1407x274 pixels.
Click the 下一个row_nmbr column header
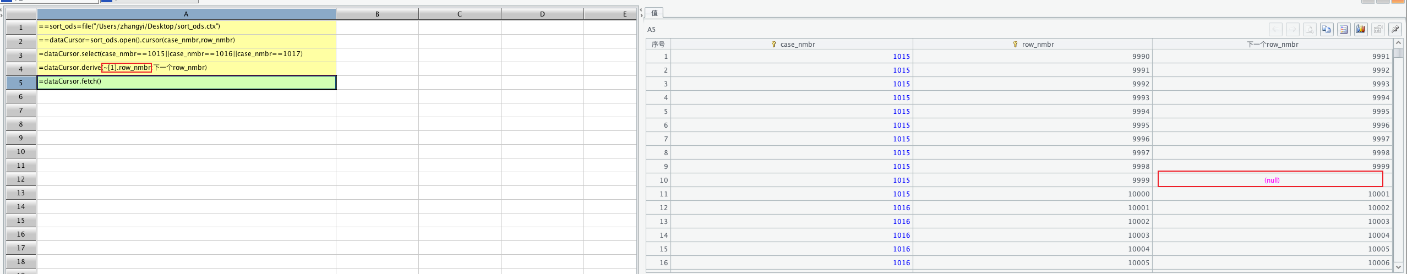tap(1272, 44)
